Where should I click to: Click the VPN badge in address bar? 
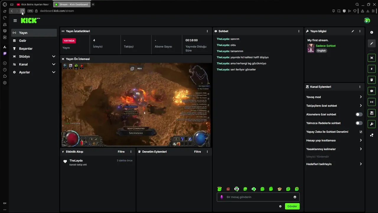[30, 11]
